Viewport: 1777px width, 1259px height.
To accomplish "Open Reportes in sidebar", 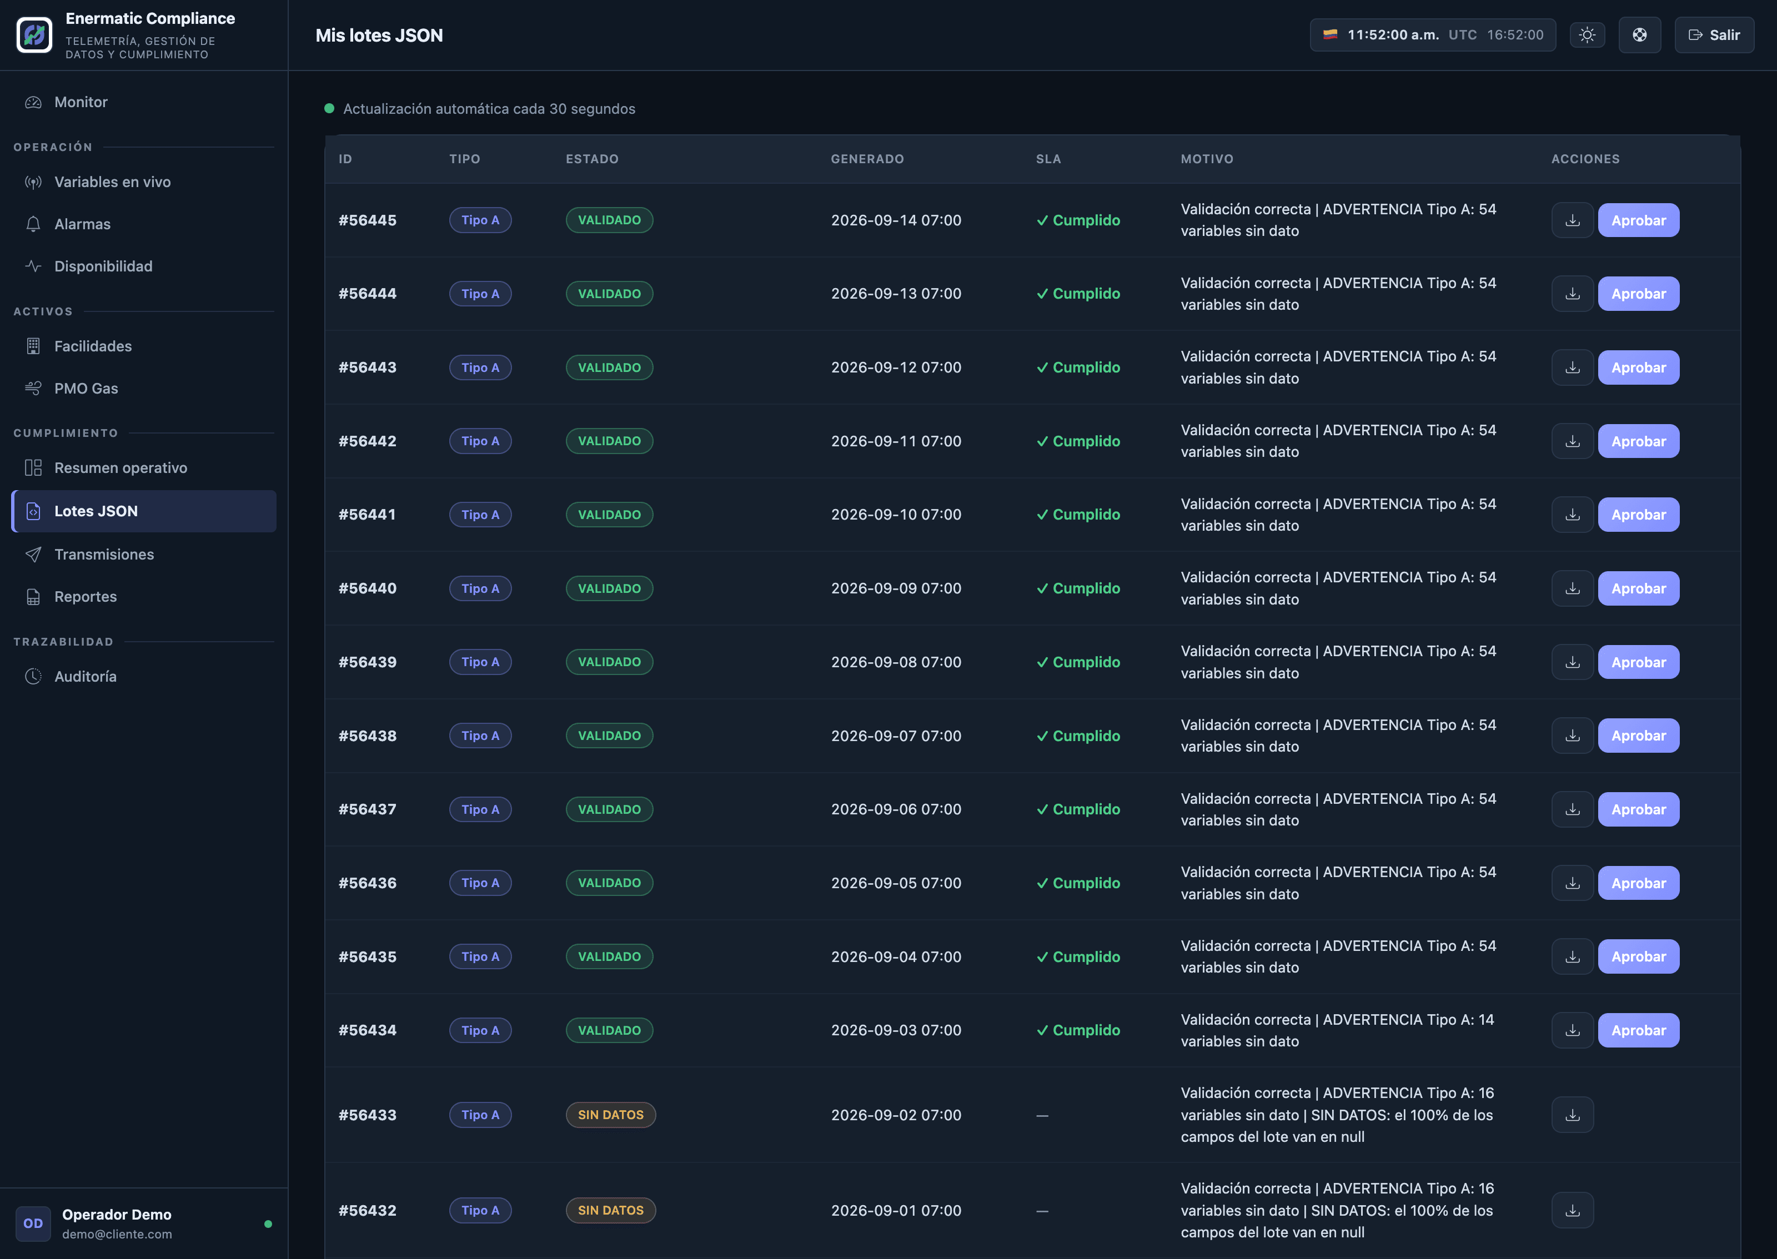I will coord(144,597).
